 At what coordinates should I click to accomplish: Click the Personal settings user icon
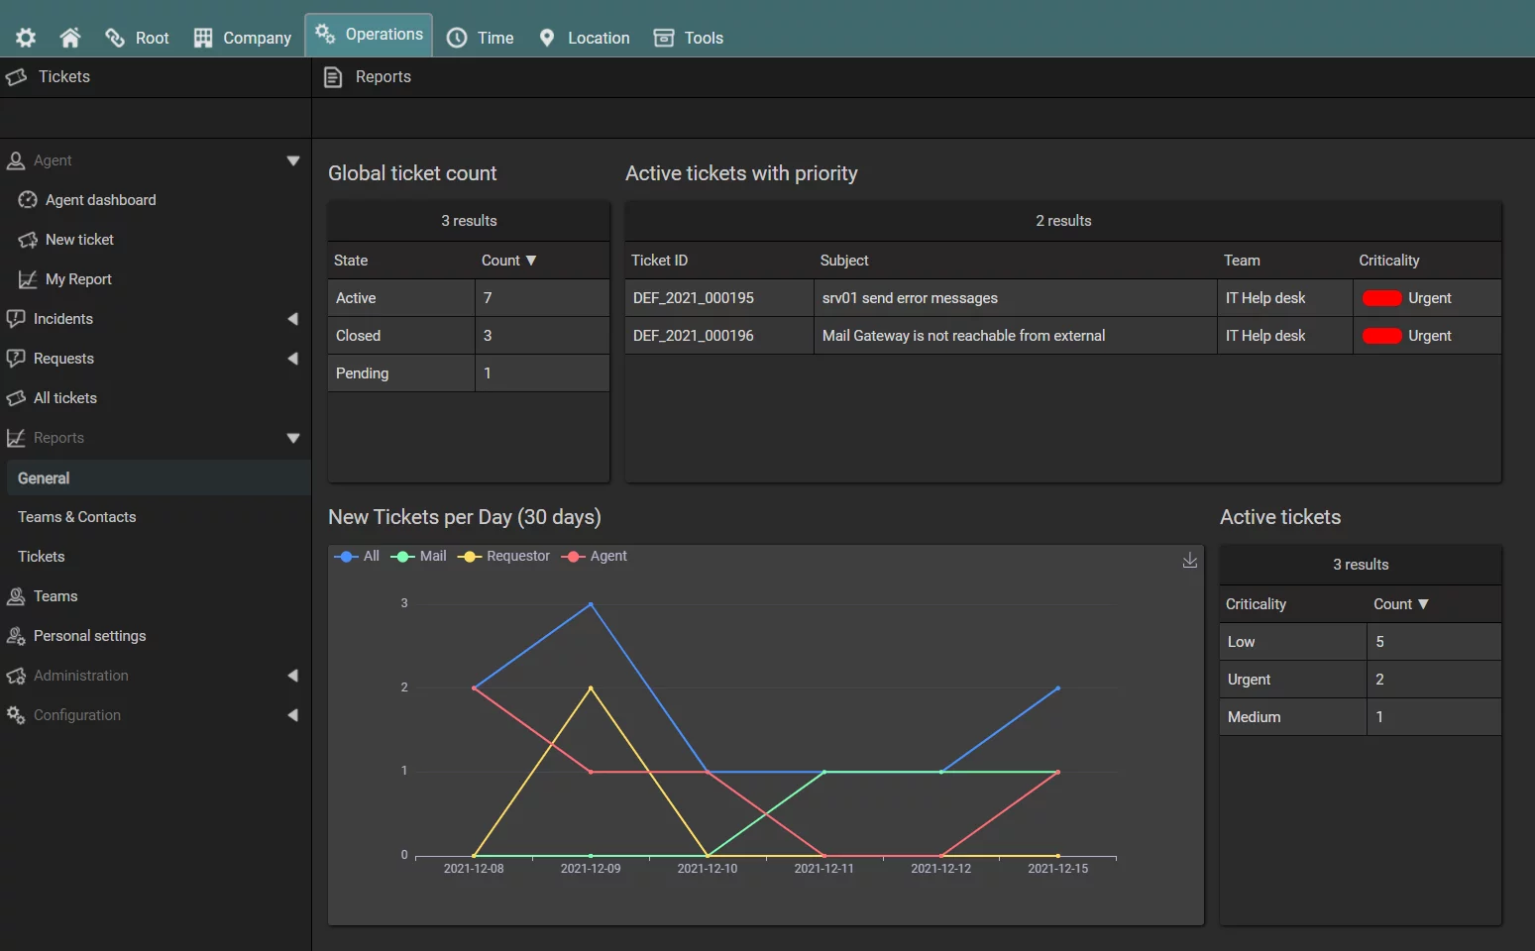[16, 636]
